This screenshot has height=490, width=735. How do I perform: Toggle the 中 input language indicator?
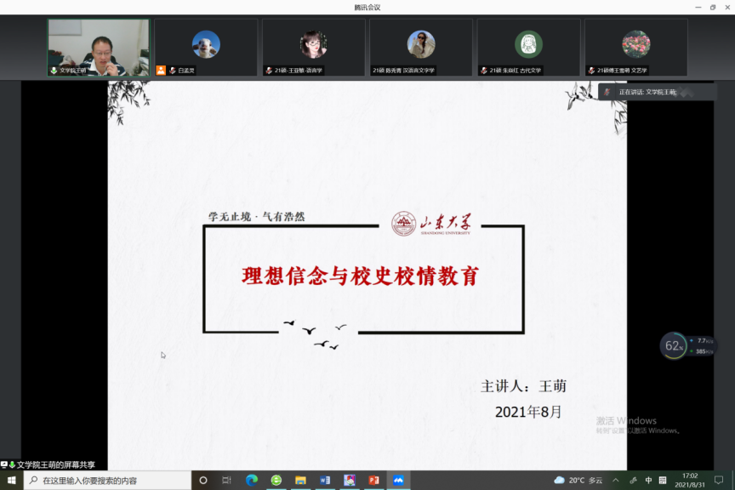tap(648, 481)
